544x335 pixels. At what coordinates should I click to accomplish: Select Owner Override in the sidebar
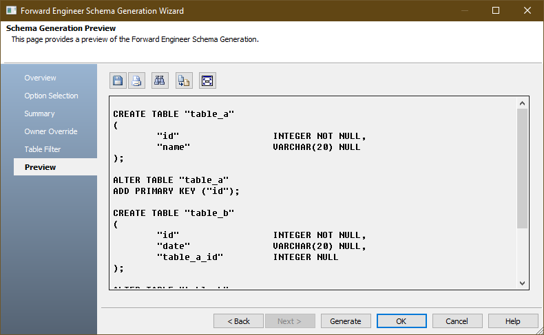click(51, 131)
